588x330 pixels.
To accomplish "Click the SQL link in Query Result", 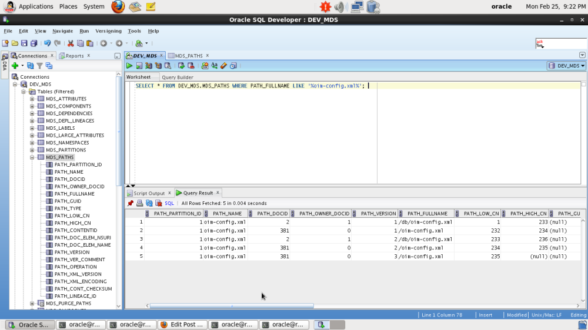I will (x=169, y=203).
